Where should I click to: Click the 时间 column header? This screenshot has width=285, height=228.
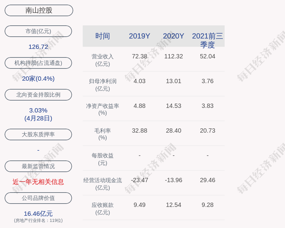pyautogui.click(x=103, y=36)
